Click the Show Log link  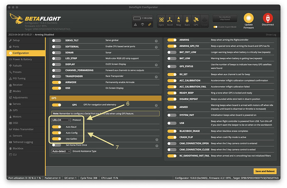271,35
